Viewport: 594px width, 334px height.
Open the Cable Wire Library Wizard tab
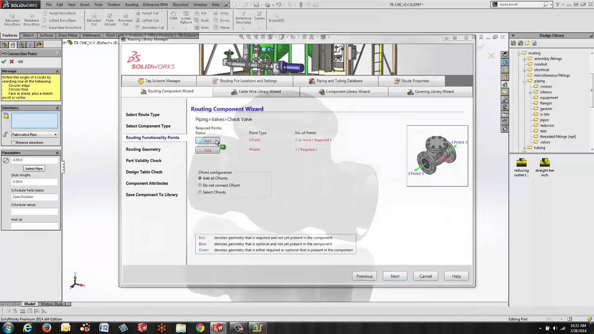pyautogui.click(x=256, y=91)
